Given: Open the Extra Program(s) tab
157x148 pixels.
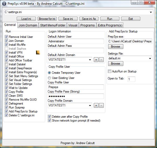Looking at the screenshot, I should coord(110,25).
